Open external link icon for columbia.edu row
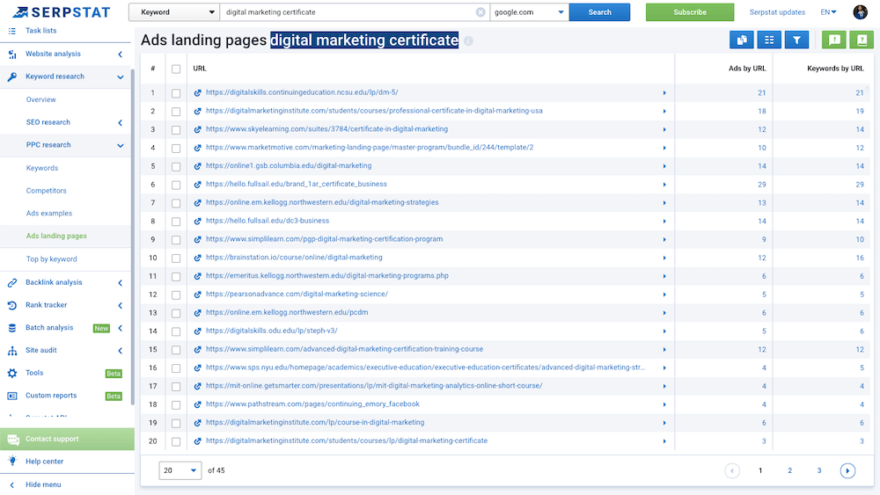Image resolution: width=880 pixels, height=495 pixels. [197, 166]
